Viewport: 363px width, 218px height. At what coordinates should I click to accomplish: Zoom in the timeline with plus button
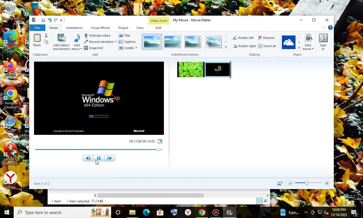[327, 183]
